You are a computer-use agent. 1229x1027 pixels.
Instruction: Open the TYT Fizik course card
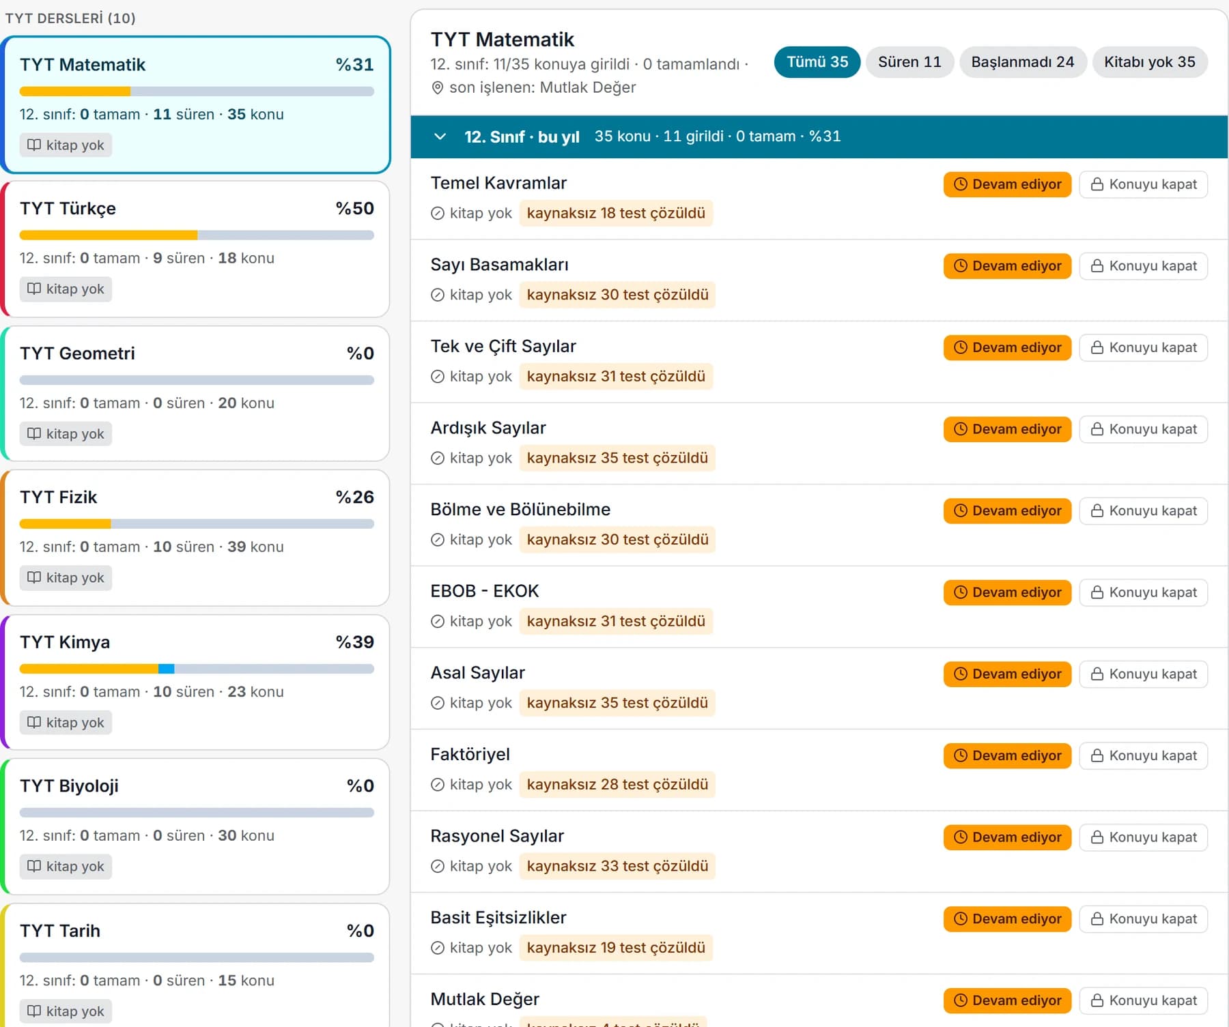(x=196, y=538)
